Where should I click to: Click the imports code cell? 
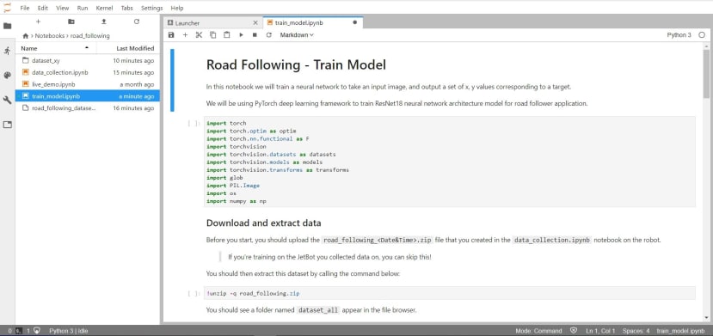tap(449, 162)
